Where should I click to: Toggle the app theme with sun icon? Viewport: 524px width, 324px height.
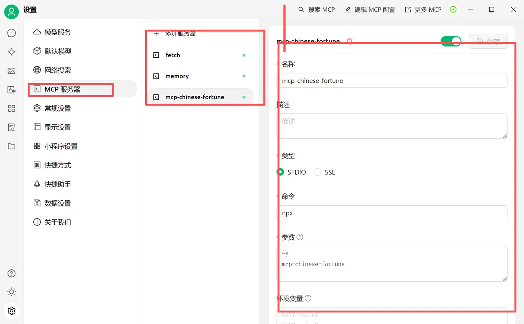[11, 292]
